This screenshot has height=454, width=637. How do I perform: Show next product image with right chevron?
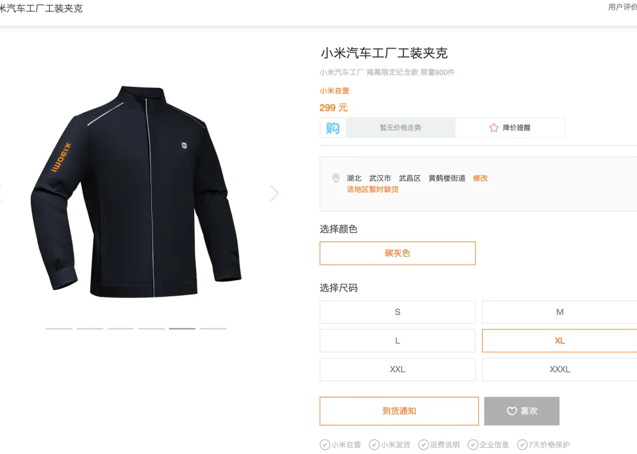pyautogui.click(x=274, y=193)
